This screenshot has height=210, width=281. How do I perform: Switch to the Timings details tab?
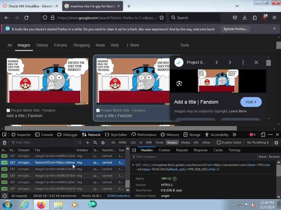(234, 150)
